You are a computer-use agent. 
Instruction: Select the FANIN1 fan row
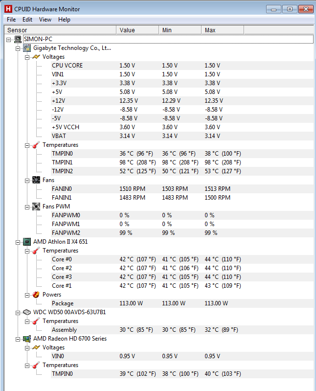pos(182,198)
